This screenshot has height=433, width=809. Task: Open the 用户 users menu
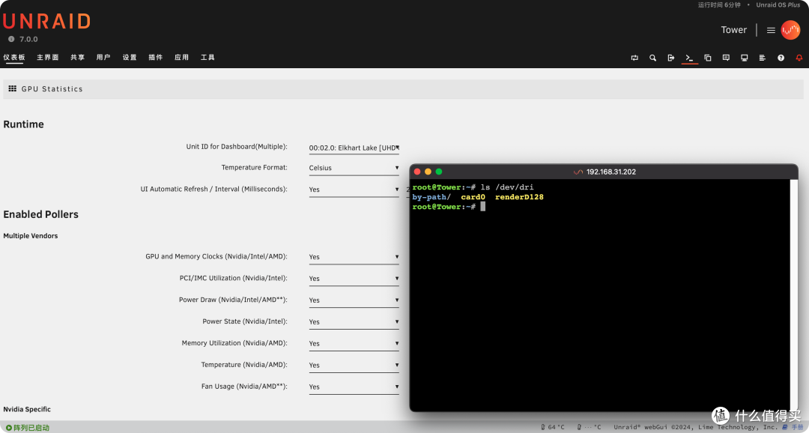(103, 57)
